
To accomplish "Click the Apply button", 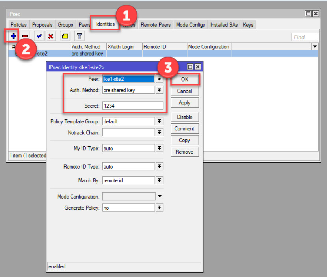I will (185, 103).
